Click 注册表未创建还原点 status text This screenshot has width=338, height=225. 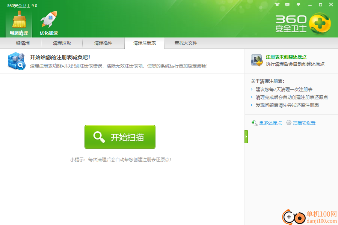pyautogui.click(x=286, y=57)
